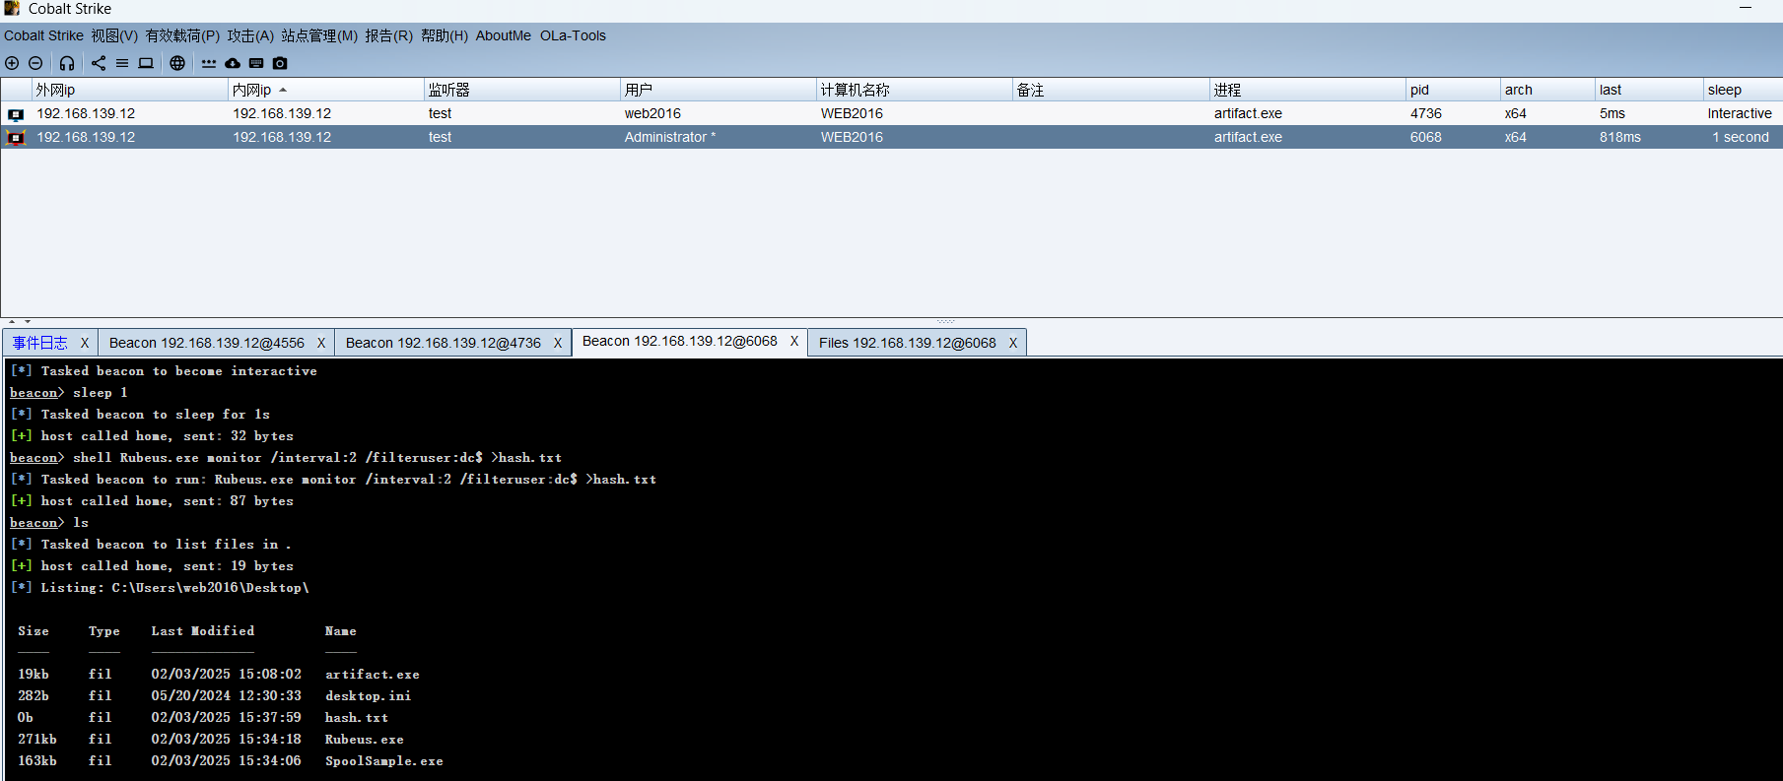Open the 视图(V) menu
Viewport: 1783px width, 781px height.
[114, 35]
